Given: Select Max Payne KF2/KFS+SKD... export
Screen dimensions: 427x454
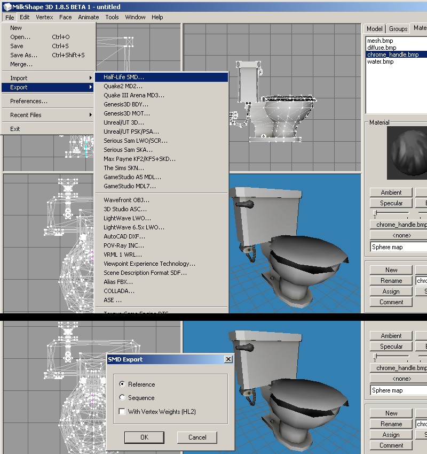Looking at the screenshot, I should click(162, 159).
